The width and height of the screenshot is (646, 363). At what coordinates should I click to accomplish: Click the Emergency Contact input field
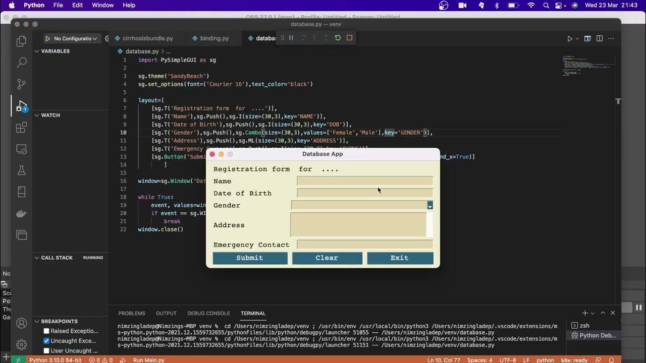pos(365,245)
